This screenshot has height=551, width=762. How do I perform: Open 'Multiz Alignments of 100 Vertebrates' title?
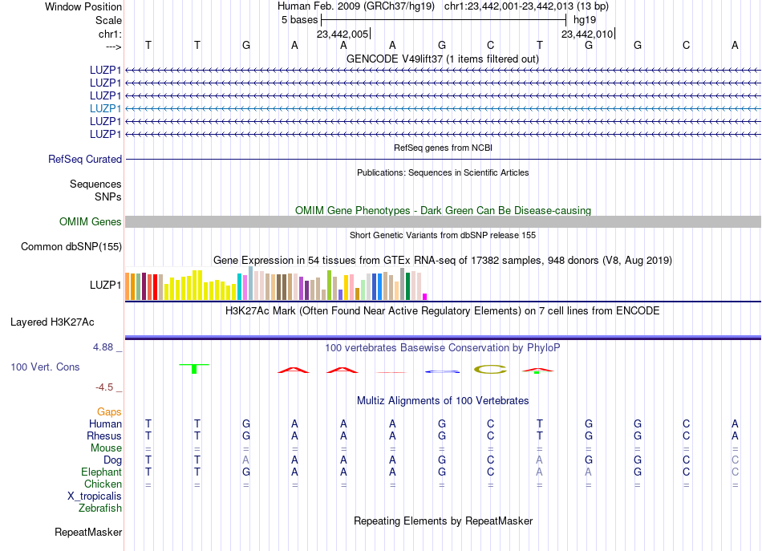point(443,400)
